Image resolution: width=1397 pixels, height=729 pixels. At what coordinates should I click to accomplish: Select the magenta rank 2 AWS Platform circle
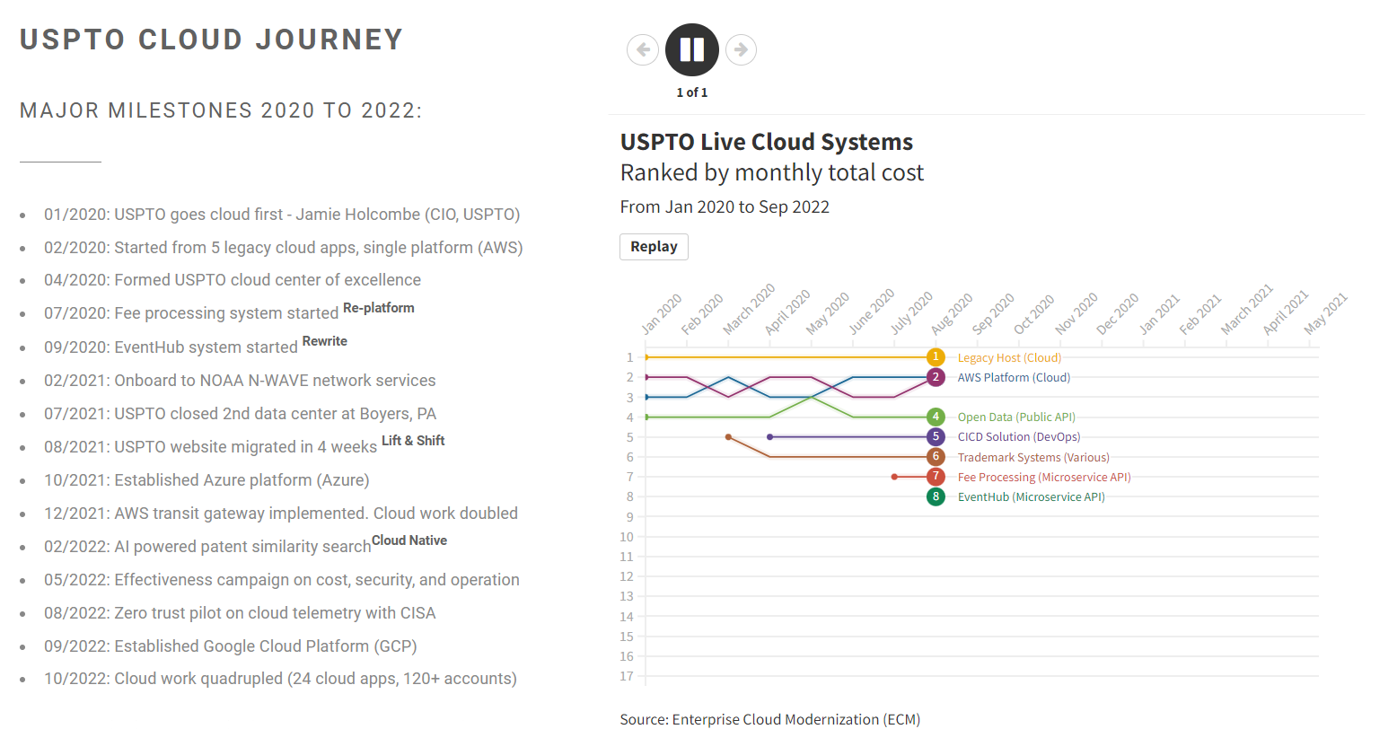936,377
